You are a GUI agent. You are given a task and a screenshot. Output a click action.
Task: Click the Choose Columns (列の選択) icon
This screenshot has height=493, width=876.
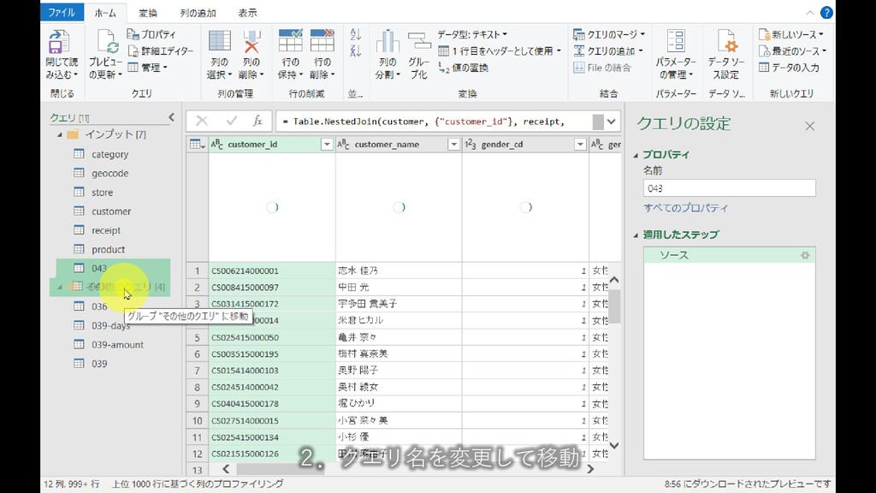(220, 42)
